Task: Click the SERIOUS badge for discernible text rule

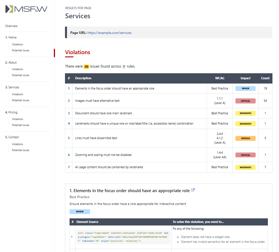Action: (x=245, y=138)
